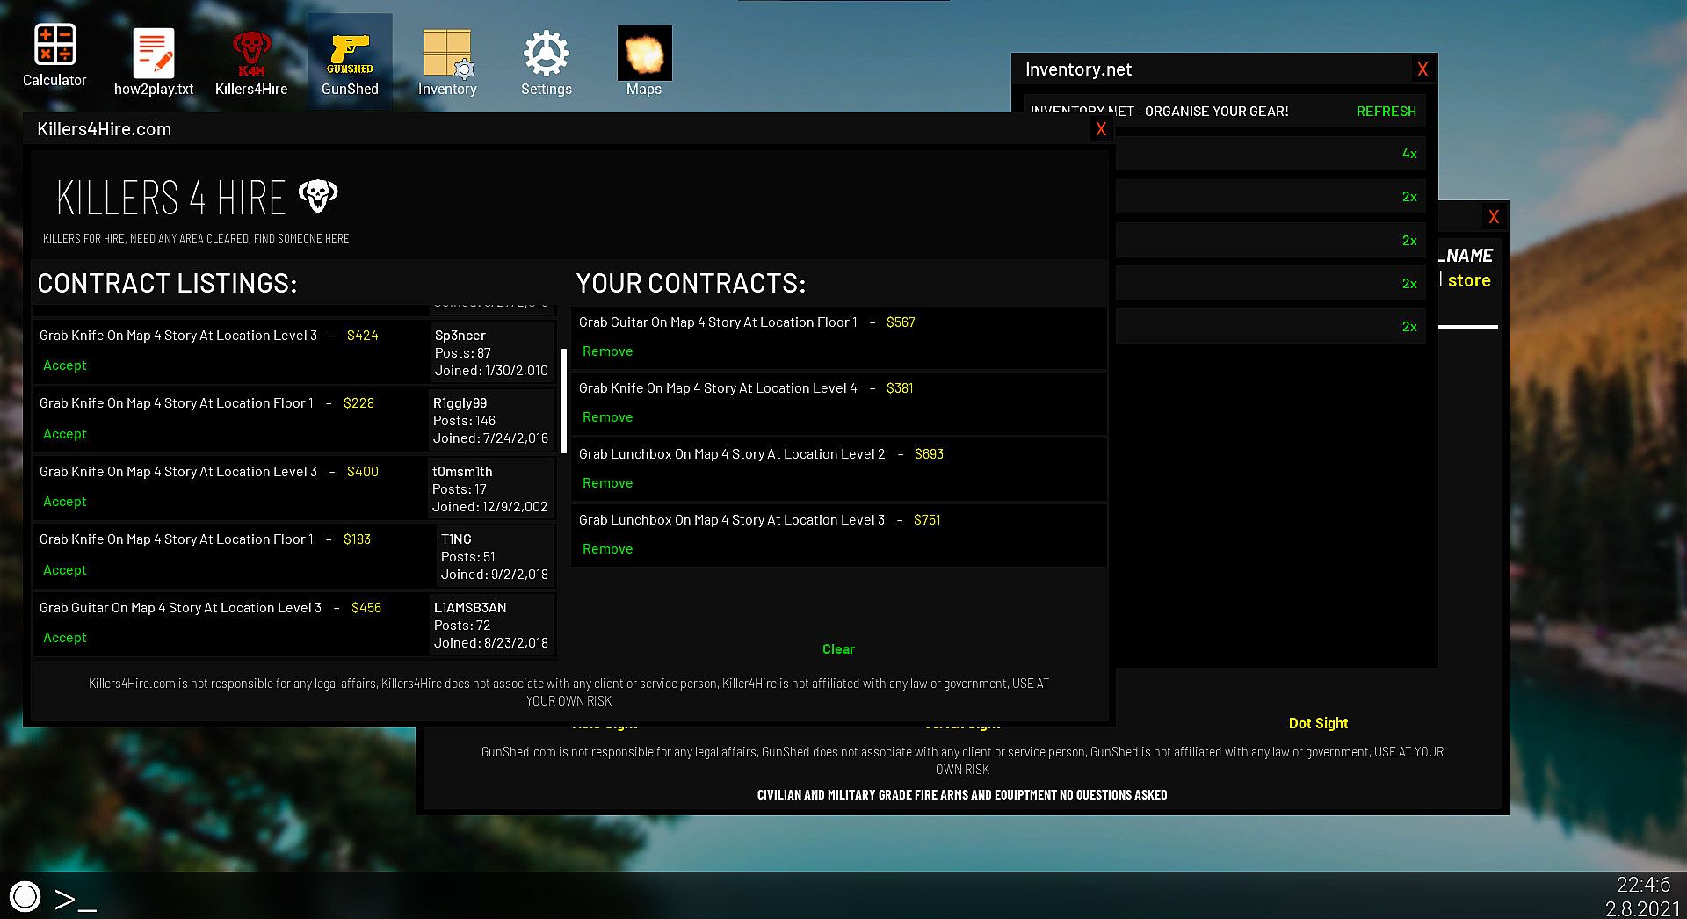Click the Sp3ncer poster name
1687x919 pixels.
(x=460, y=336)
